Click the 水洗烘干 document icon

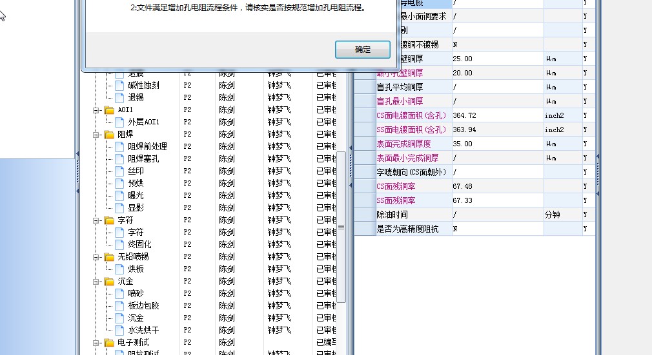[x=119, y=330]
